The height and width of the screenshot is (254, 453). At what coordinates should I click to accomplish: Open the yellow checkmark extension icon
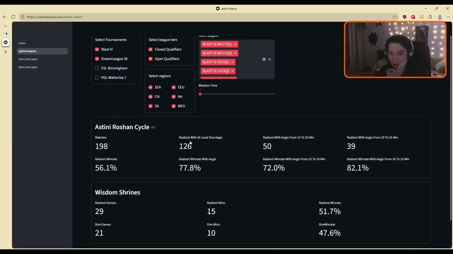[x=422, y=17]
